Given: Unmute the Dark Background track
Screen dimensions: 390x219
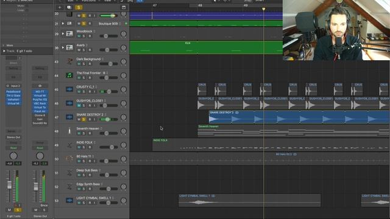Looking at the screenshot, I should pos(79,64).
